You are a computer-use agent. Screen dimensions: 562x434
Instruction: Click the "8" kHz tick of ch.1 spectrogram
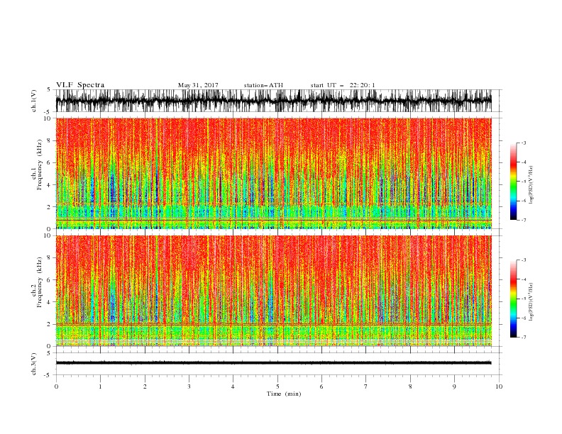(x=49, y=140)
